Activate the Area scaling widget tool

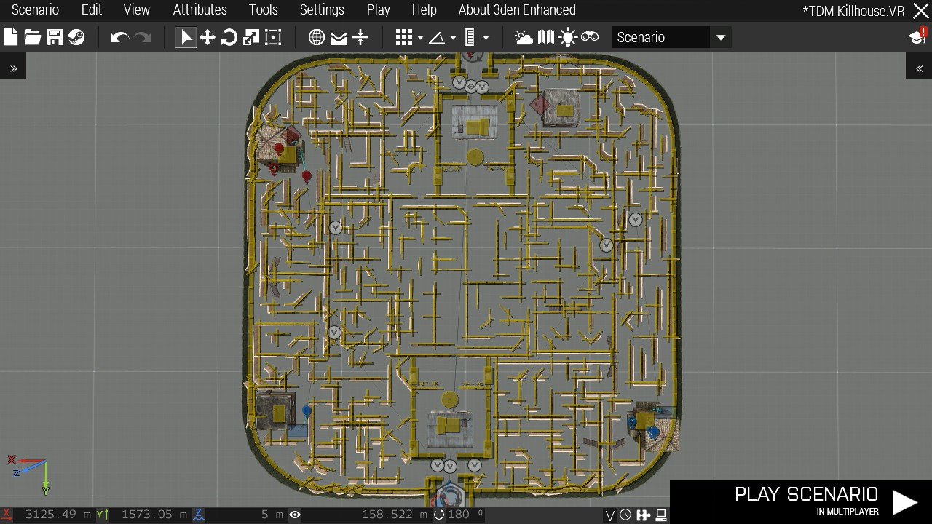coord(273,37)
